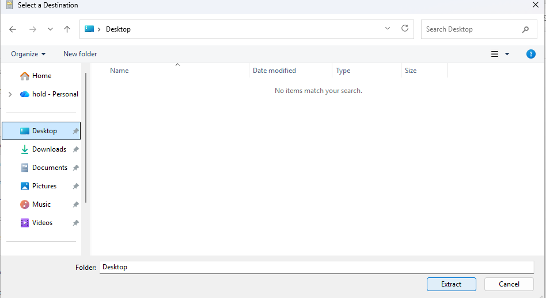546x298 pixels.
Task: Open the Videos folder icon
Action: click(25, 223)
